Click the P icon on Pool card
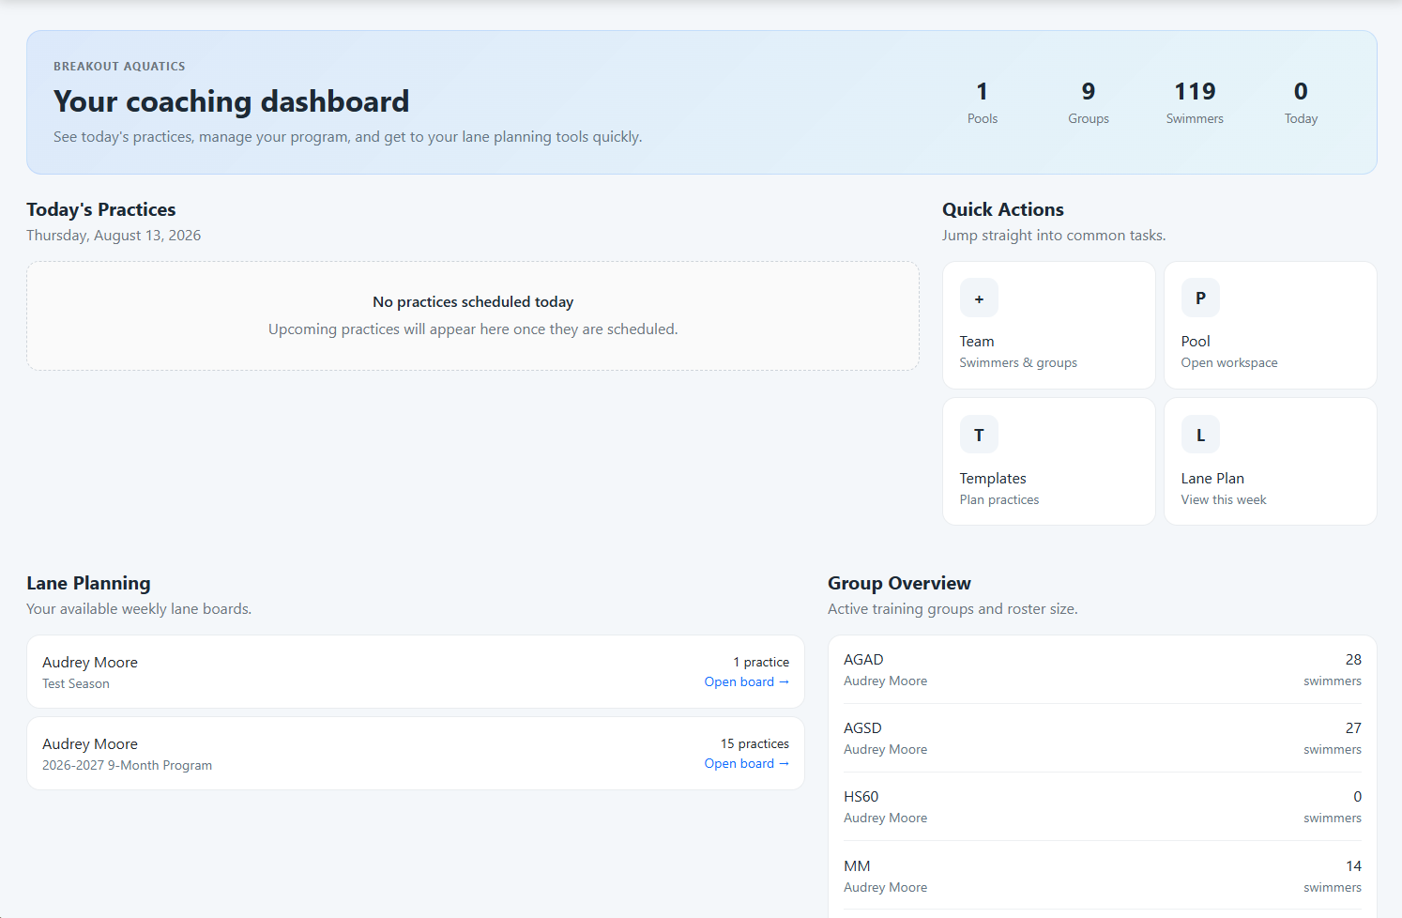 1200,298
